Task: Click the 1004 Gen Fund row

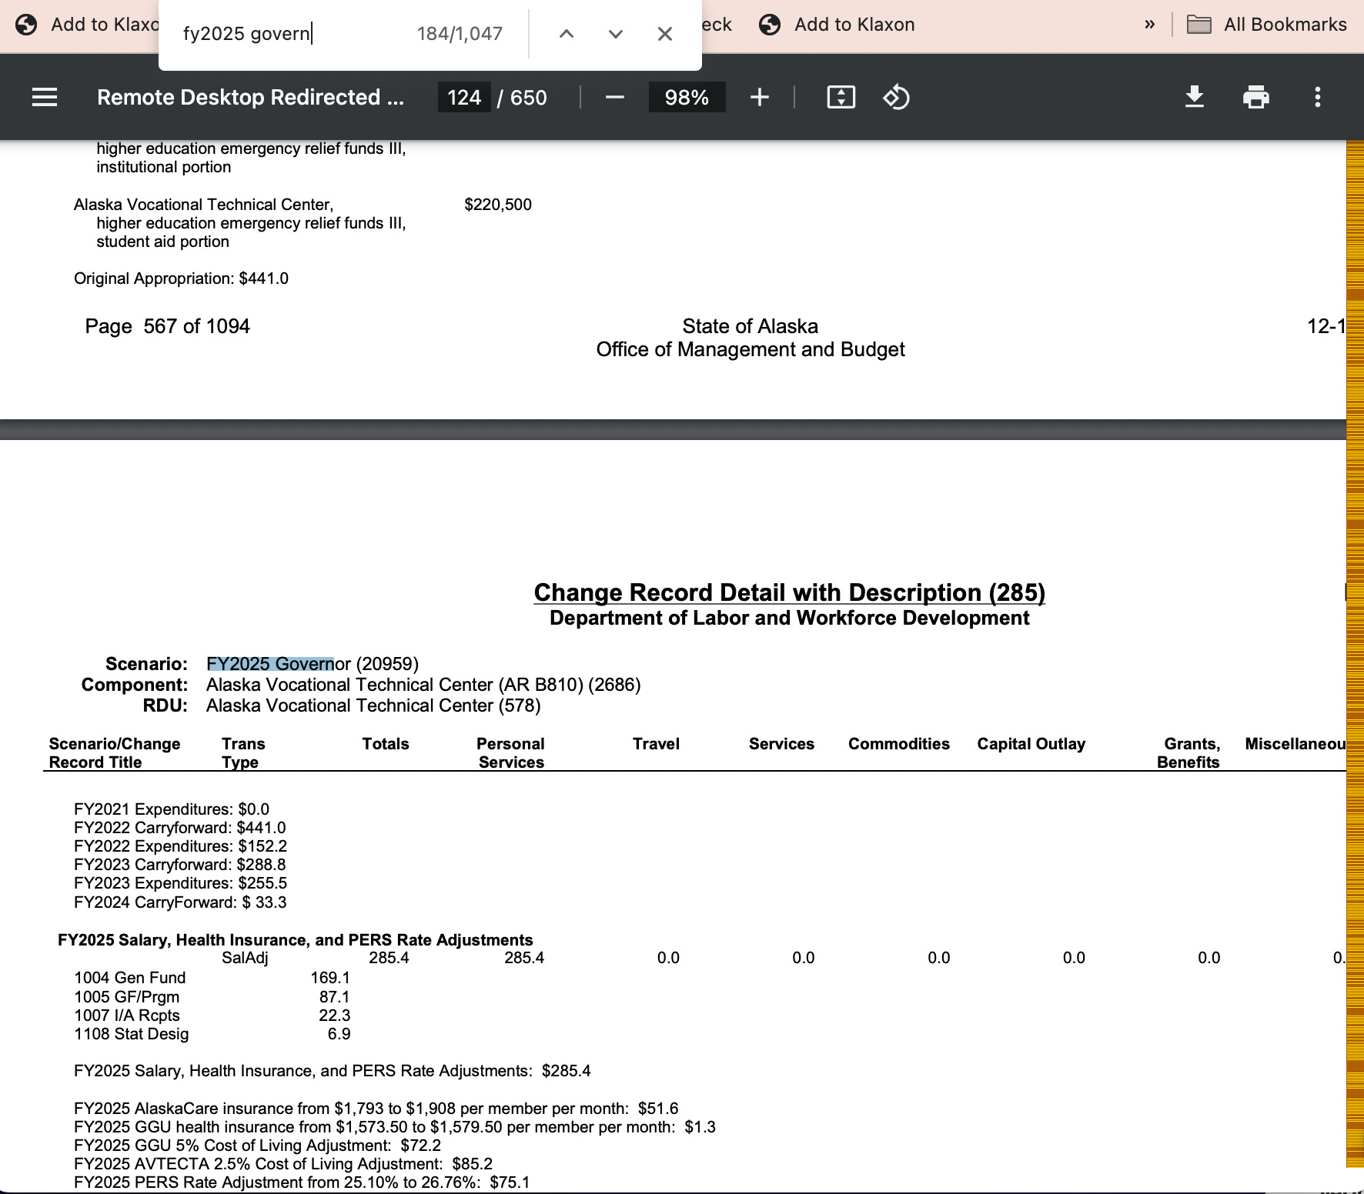Action: point(212,978)
